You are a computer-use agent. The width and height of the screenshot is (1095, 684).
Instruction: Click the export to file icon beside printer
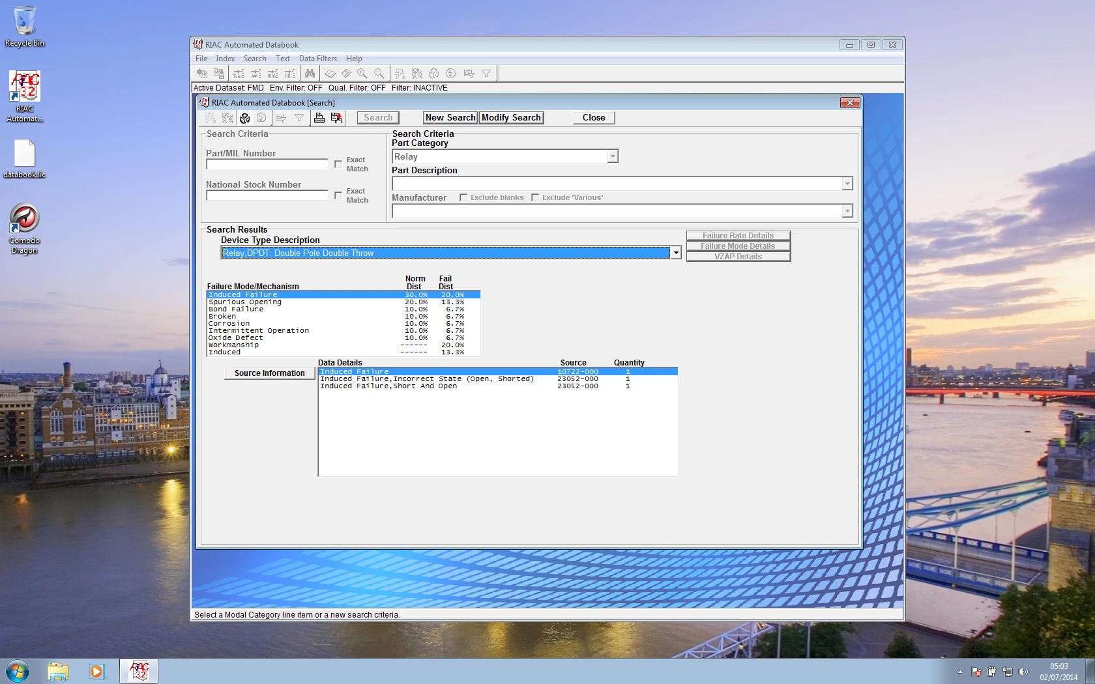(336, 118)
